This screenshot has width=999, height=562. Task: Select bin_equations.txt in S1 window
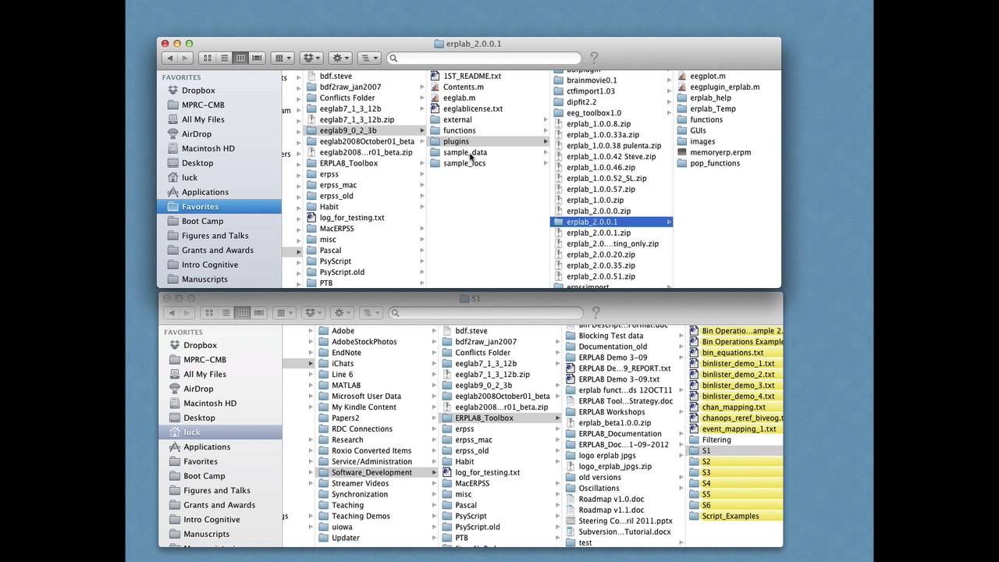click(734, 353)
